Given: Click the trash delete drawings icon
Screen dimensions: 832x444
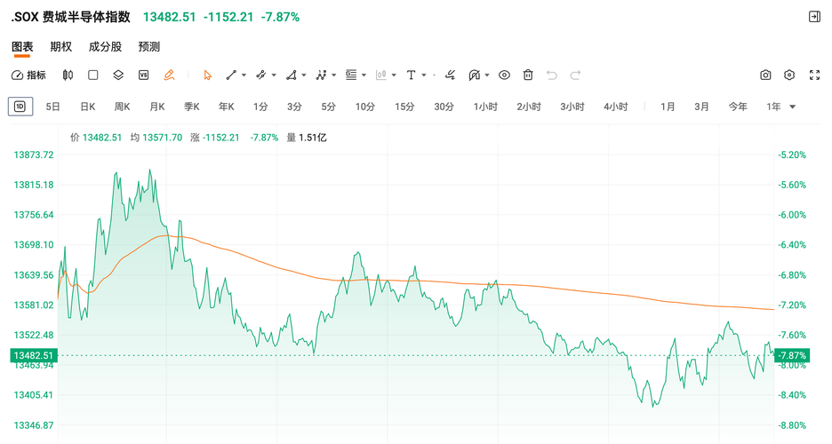Looking at the screenshot, I should pyautogui.click(x=528, y=75).
